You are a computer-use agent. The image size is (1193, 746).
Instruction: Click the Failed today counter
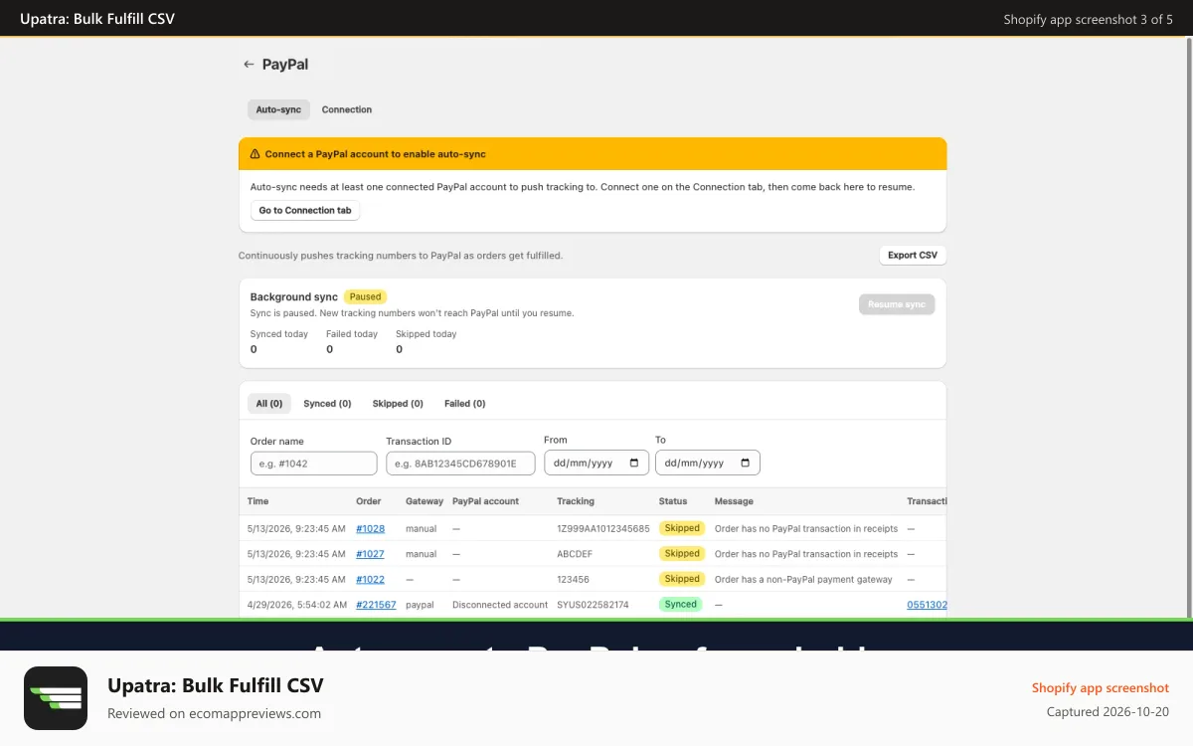click(352, 341)
